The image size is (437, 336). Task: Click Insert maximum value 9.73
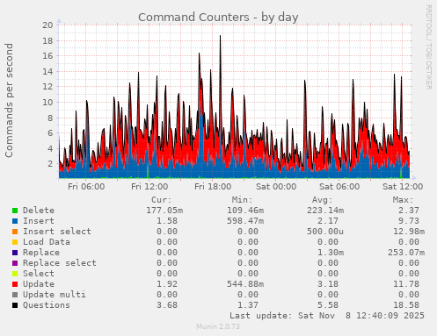click(x=409, y=221)
